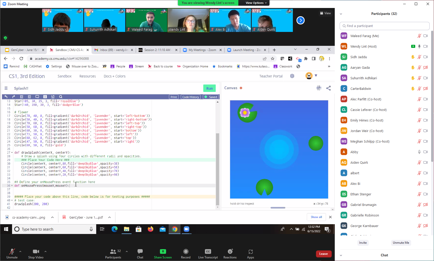Collapse the drawSplash function fold arrow
The image size is (434, 261).
[x=12, y=153]
